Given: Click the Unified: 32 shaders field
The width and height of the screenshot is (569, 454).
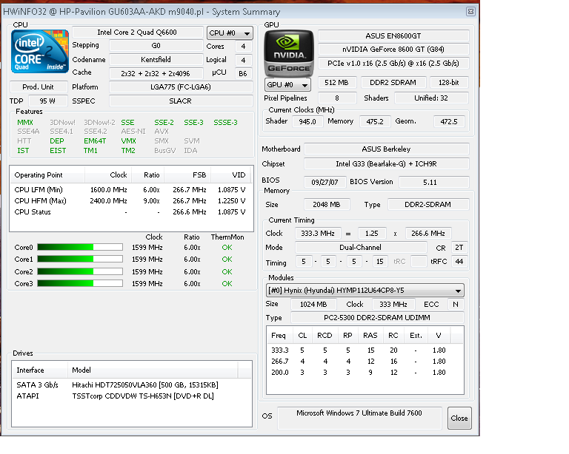Looking at the screenshot, I should point(431,98).
